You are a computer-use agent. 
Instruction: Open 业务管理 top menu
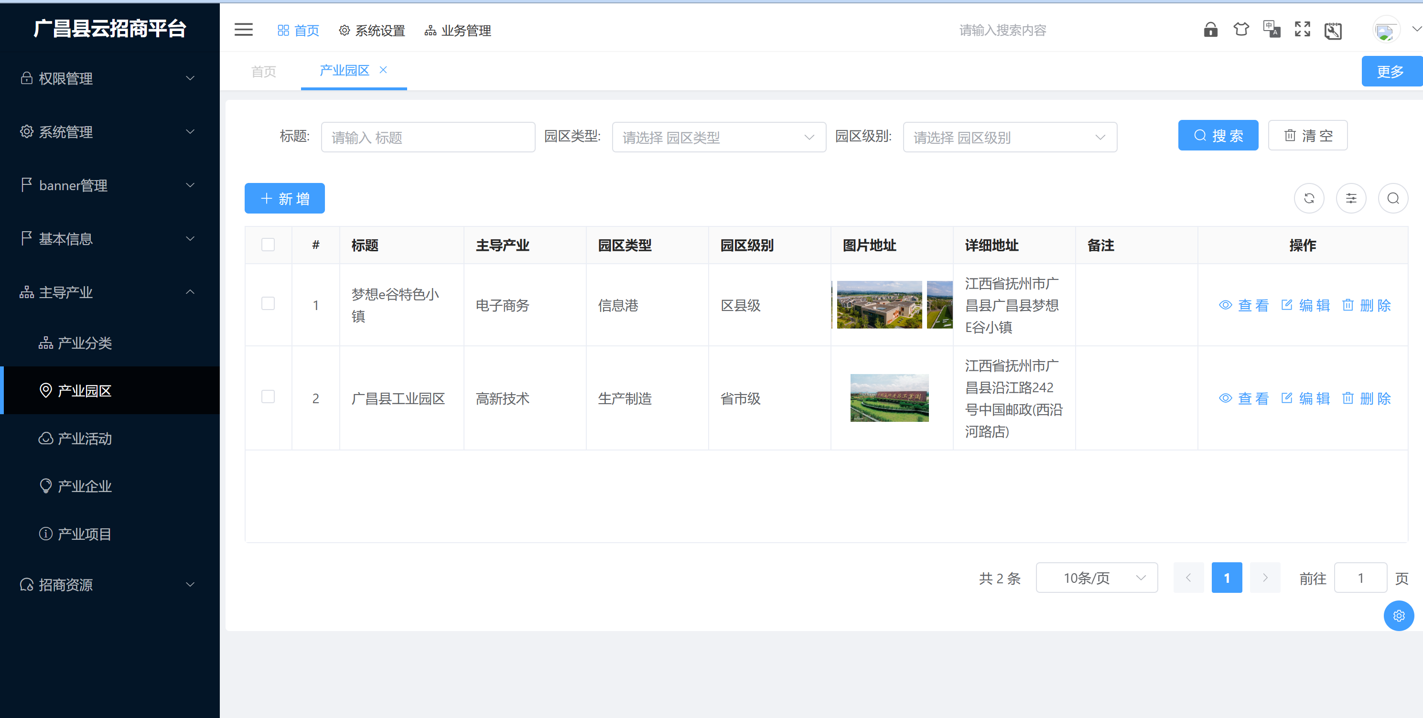(x=458, y=31)
